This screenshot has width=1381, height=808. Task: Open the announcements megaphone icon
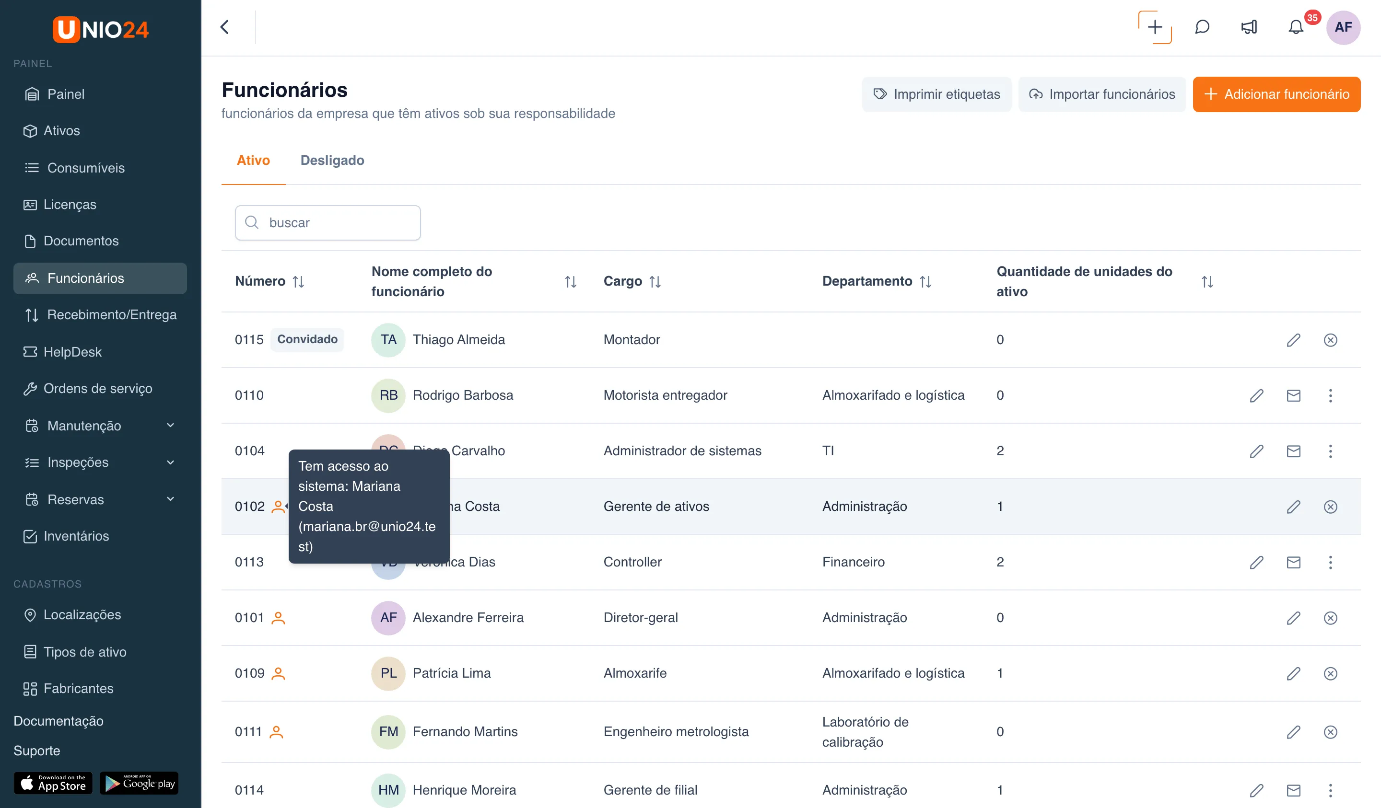(1249, 27)
